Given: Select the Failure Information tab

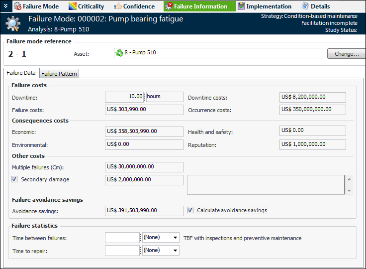Looking at the screenshot, I should pos(200,6).
